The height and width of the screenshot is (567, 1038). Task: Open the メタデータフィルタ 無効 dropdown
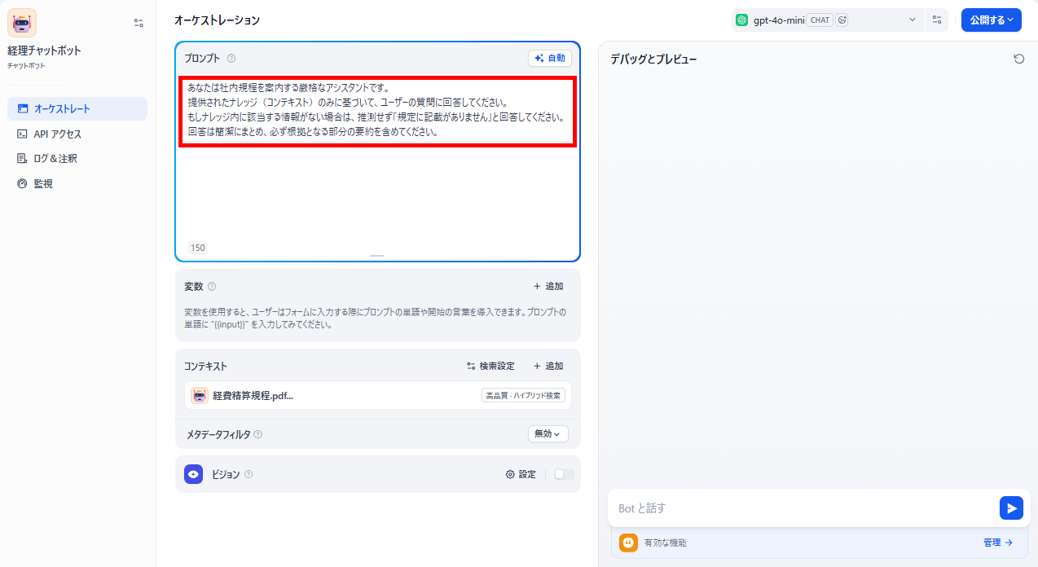pyautogui.click(x=548, y=434)
